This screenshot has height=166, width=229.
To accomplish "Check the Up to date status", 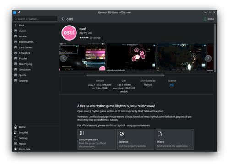I will tap(35, 149).
